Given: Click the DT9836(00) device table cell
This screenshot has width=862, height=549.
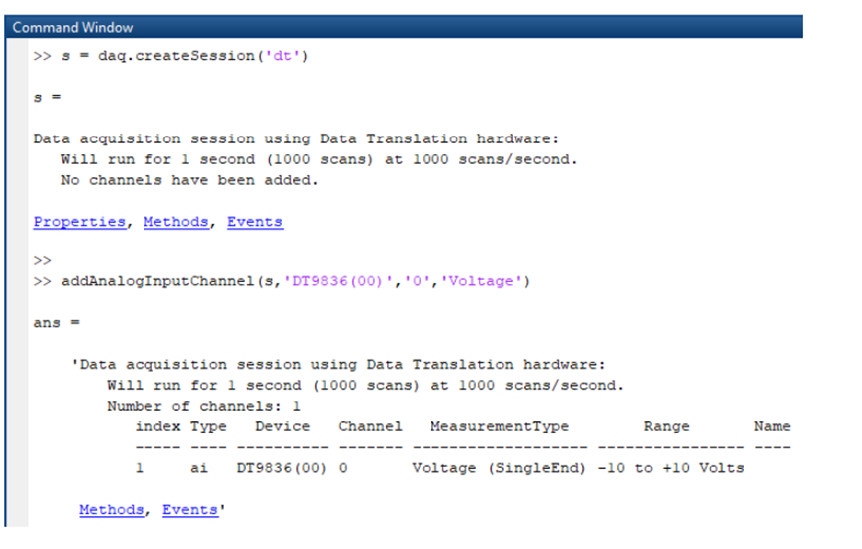Looking at the screenshot, I should tap(282, 467).
